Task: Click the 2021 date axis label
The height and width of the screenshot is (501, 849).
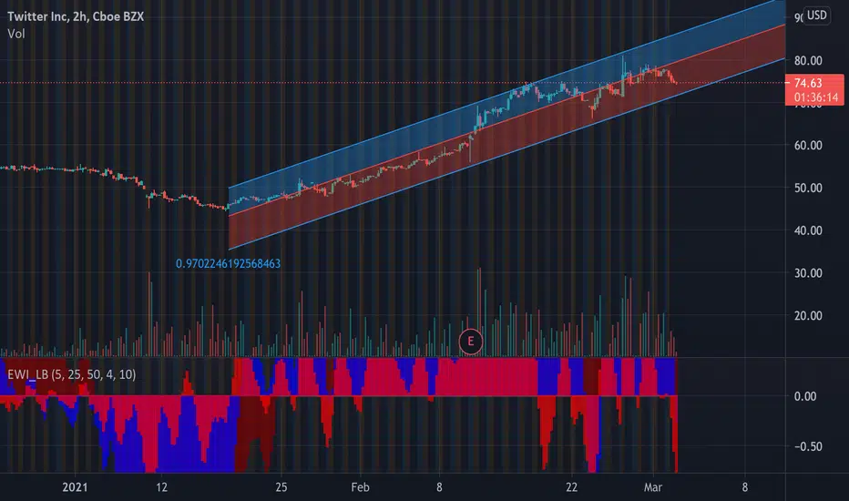Action: [75, 487]
